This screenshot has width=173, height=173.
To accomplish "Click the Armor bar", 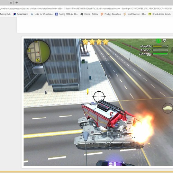I will 160,50.
